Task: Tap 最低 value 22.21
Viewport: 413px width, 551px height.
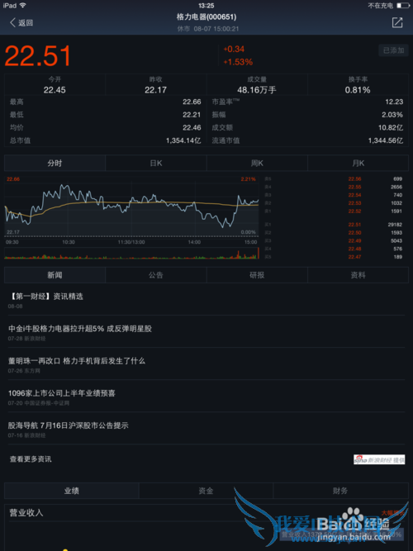Action: click(192, 115)
